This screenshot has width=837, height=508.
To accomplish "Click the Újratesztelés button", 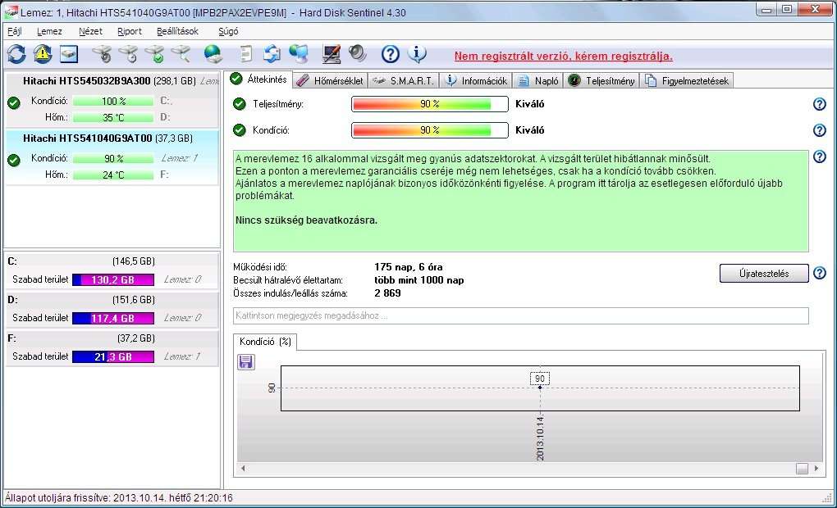I will click(x=764, y=274).
